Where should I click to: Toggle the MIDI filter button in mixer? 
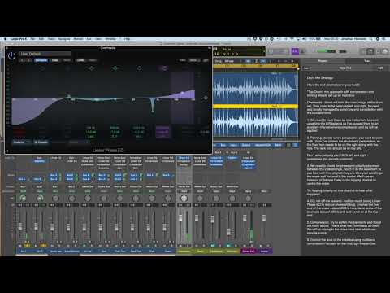coord(278,145)
